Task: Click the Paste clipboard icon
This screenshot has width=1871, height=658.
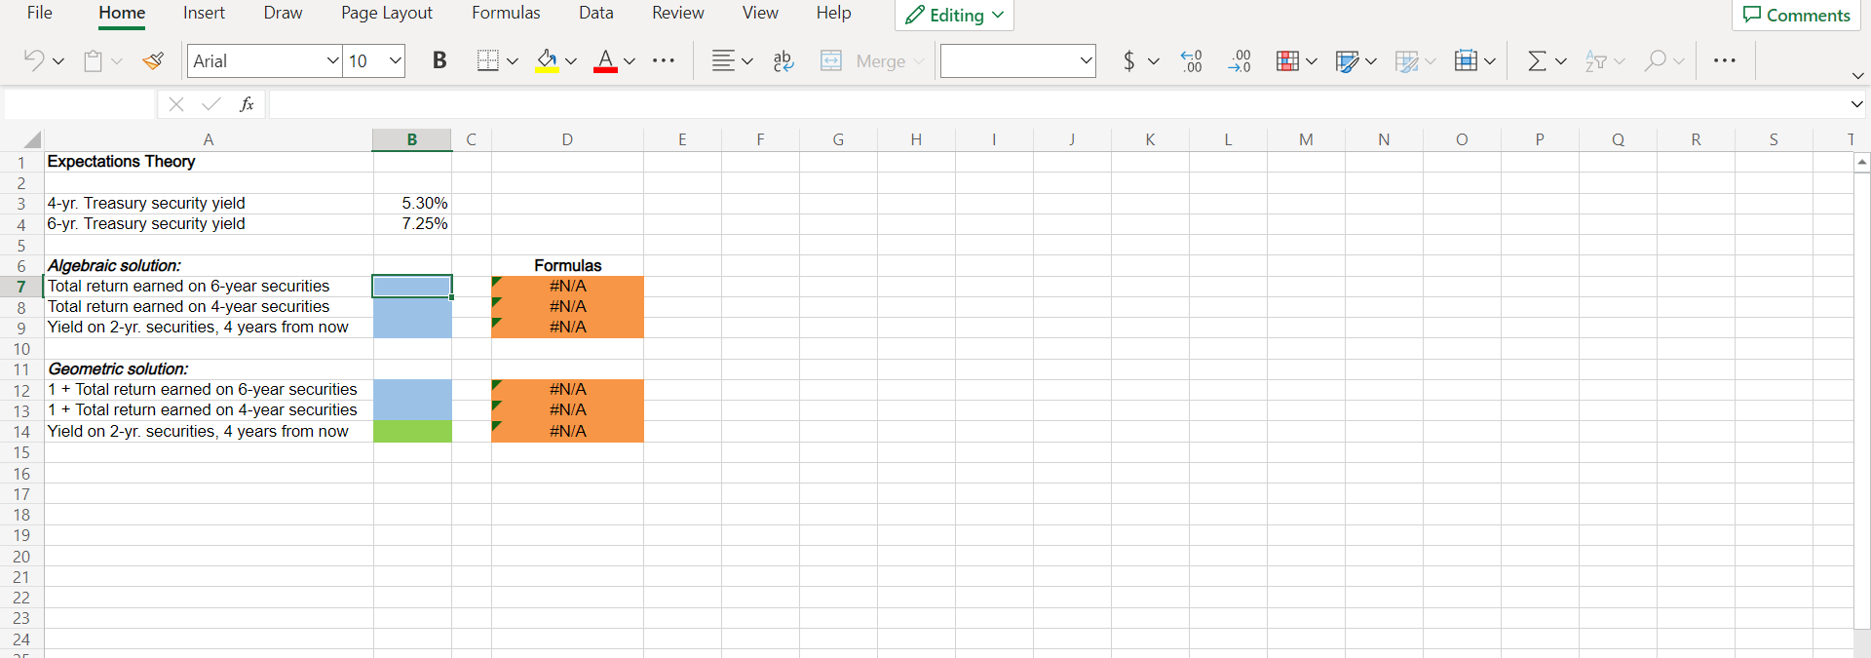Action: click(x=93, y=60)
